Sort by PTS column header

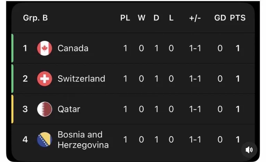point(238,18)
